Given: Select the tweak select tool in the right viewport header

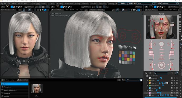Looking at the screenshot, I should [151, 7].
